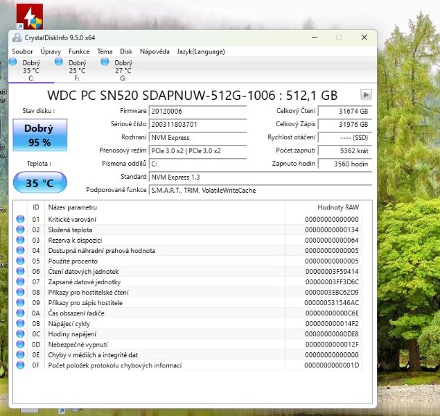Click status dot for Použité procento
440x416 pixels.
pyautogui.click(x=20, y=261)
